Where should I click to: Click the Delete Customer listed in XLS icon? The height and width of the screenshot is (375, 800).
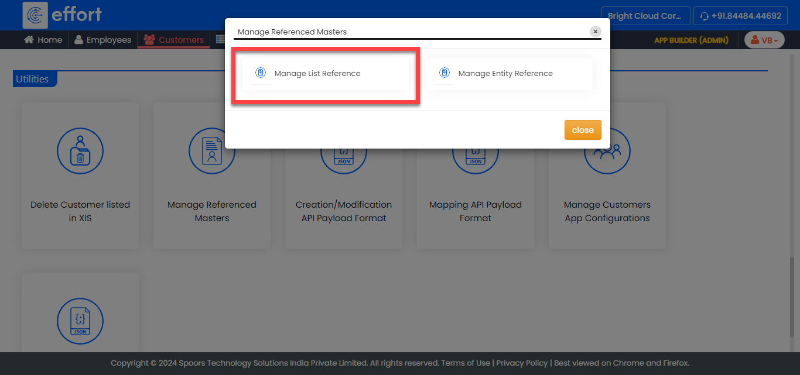[x=80, y=151]
